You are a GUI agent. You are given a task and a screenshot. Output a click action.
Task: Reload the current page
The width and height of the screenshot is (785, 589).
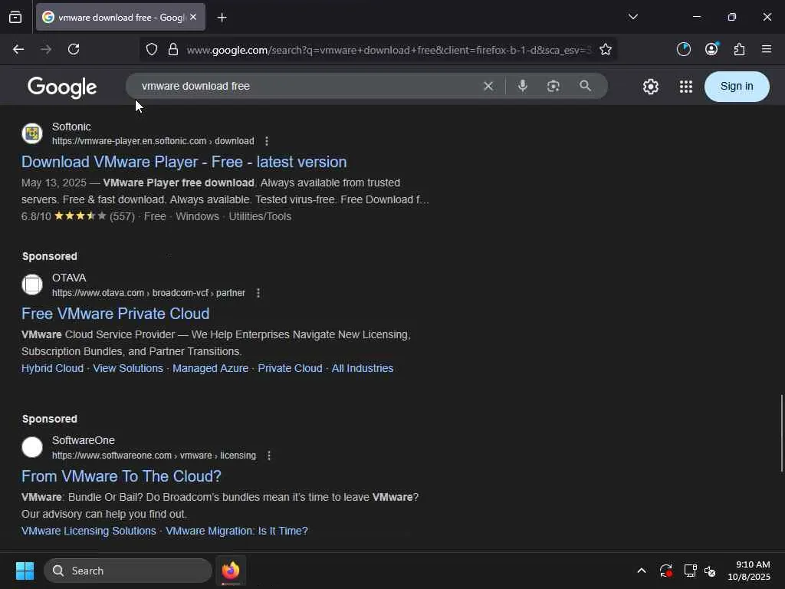click(x=74, y=49)
